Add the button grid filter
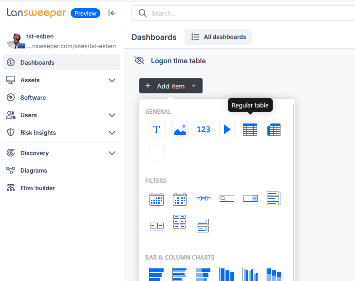This screenshot has height=281, width=355. 179,222
